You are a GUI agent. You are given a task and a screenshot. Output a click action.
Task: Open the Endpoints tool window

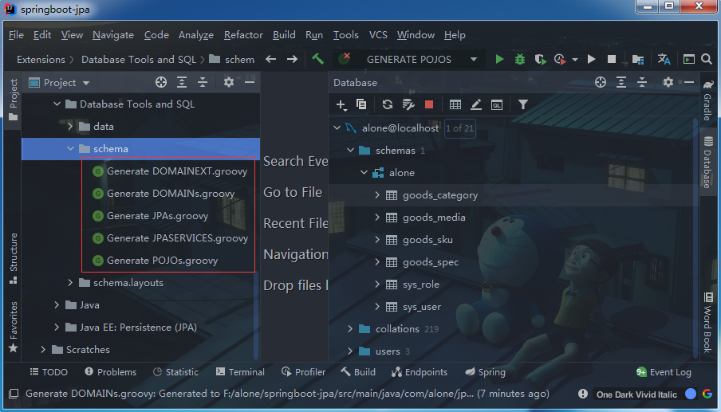(x=419, y=372)
